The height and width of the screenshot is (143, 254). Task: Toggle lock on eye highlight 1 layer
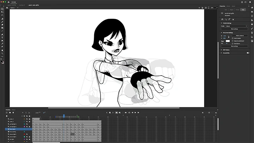point(30,127)
